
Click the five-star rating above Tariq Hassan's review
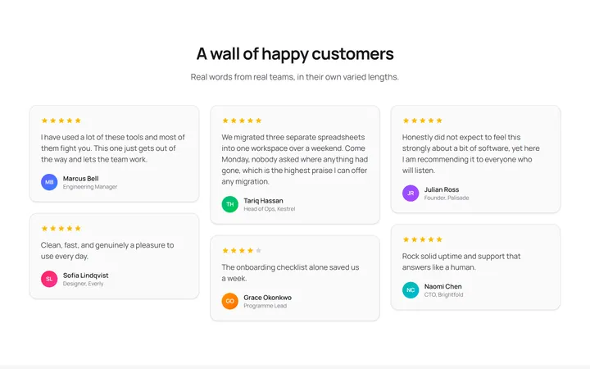[x=242, y=121]
